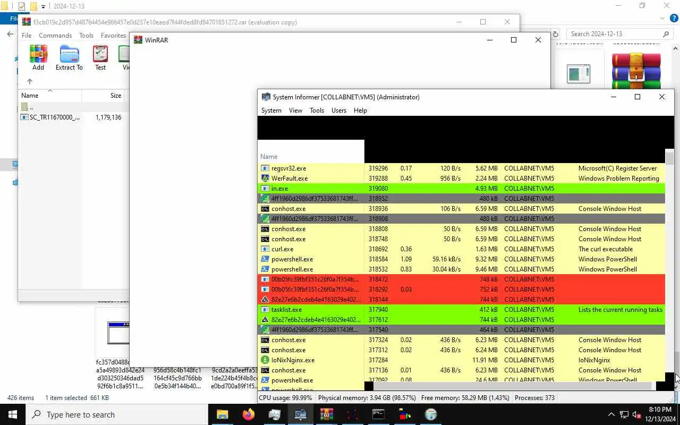The image size is (680, 425).
Task: Click the muted volume icon in system tray
Action: [x=637, y=415]
